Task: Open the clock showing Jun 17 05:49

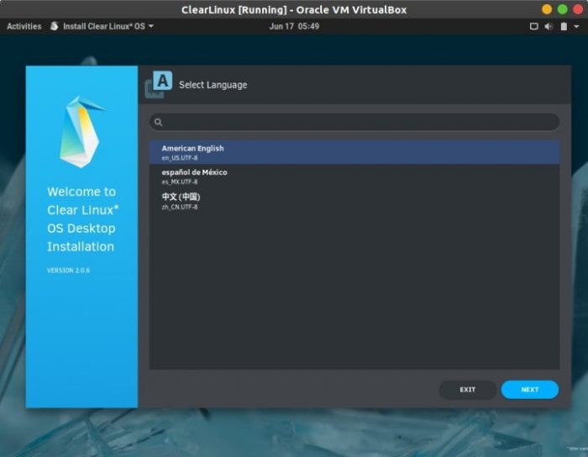Action: [294, 26]
